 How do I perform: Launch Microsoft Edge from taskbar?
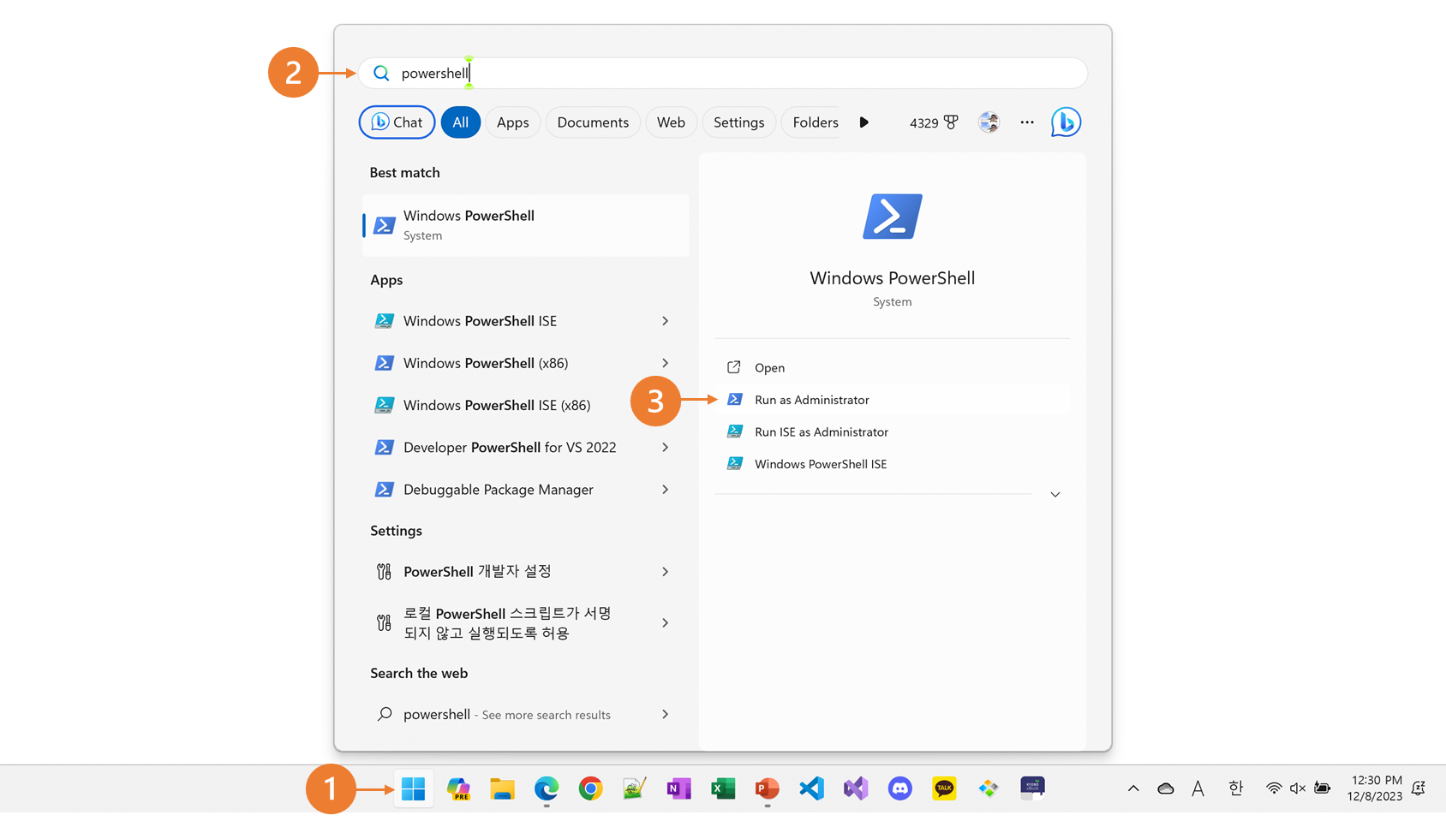(547, 788)
